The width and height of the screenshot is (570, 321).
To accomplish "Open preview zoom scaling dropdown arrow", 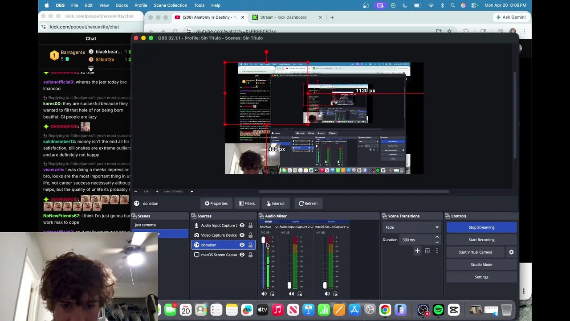I will [x=192, y=192].
